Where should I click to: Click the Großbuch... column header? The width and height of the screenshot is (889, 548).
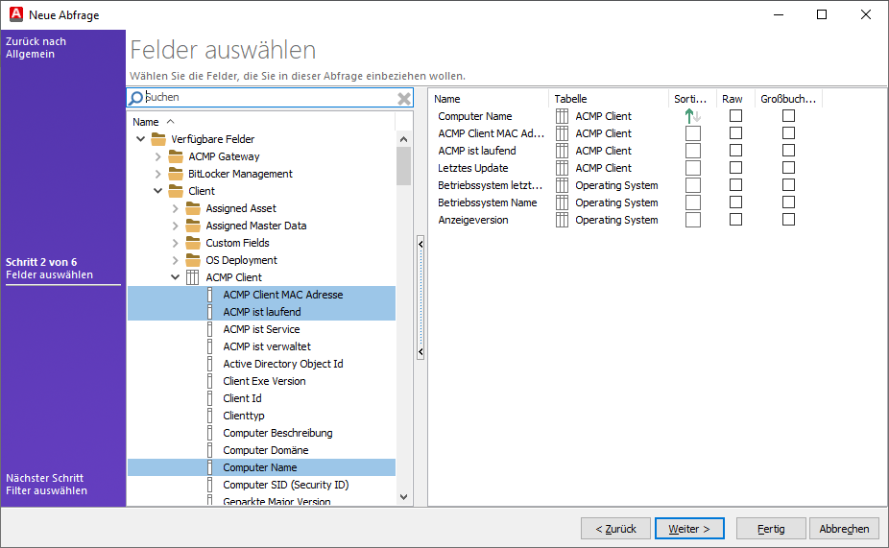(788, 99)
